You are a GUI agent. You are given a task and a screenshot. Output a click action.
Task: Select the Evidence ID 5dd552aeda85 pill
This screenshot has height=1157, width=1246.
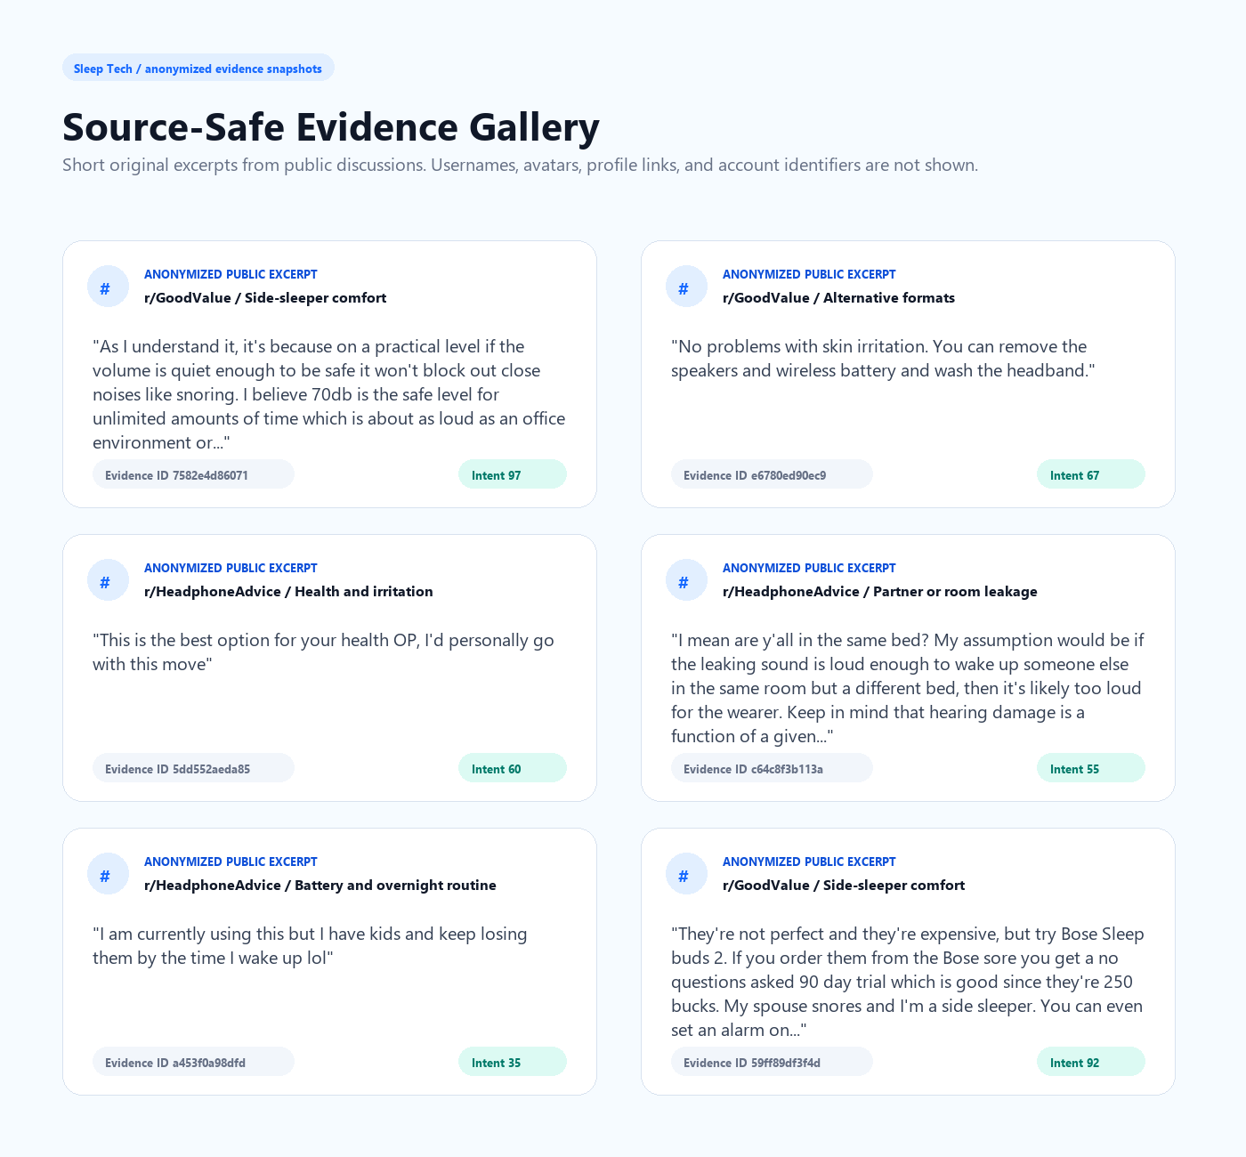tap(193, 768)
